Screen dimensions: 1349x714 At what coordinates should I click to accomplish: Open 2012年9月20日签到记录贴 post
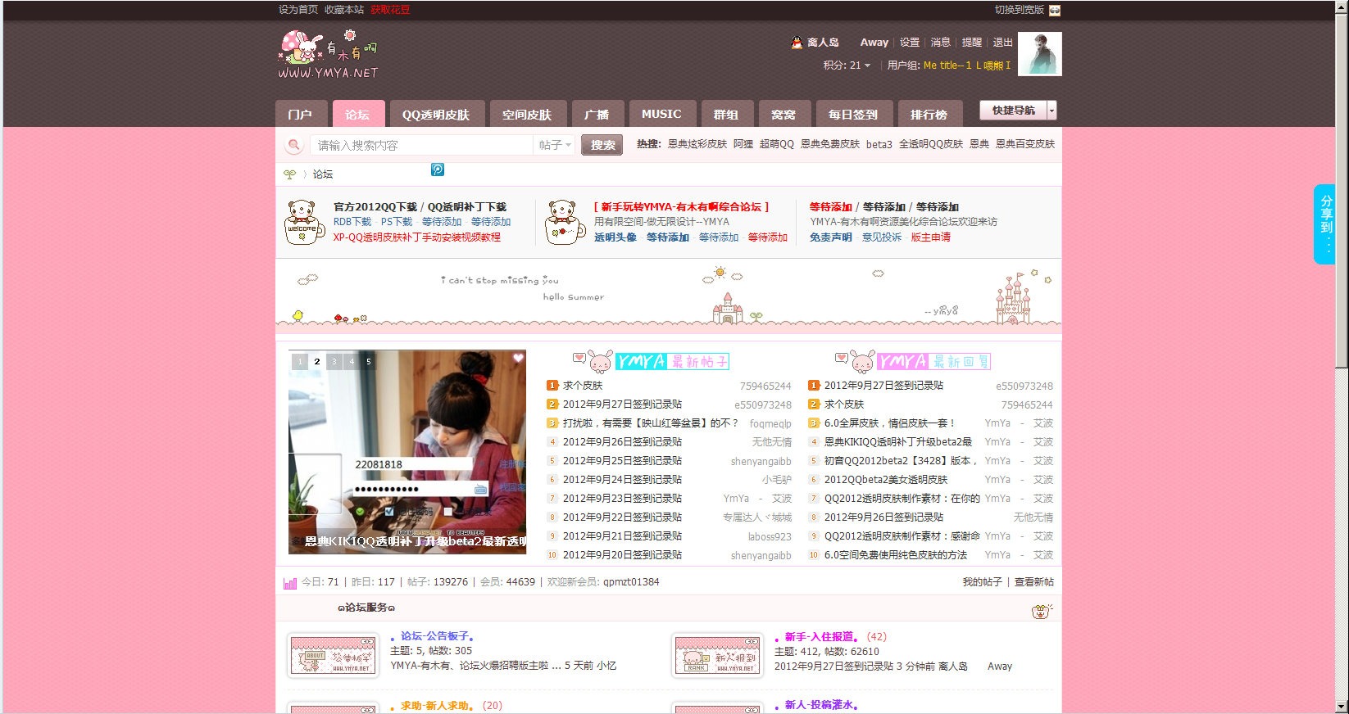click(x=622, y=555)
